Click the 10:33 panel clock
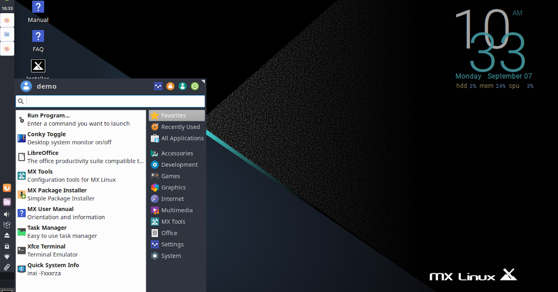This screenshot has height=292, width=558. (x=7, y=8)
